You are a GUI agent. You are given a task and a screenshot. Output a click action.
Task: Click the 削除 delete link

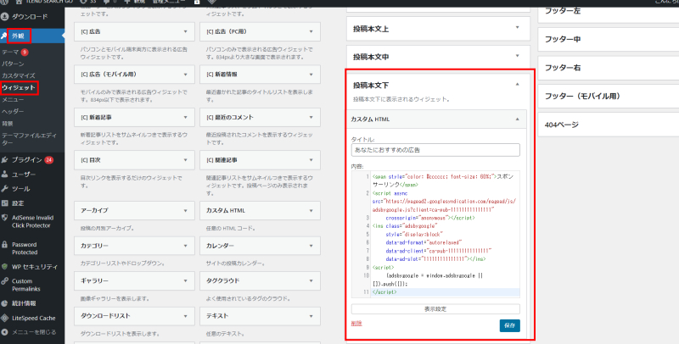(356, 324)
